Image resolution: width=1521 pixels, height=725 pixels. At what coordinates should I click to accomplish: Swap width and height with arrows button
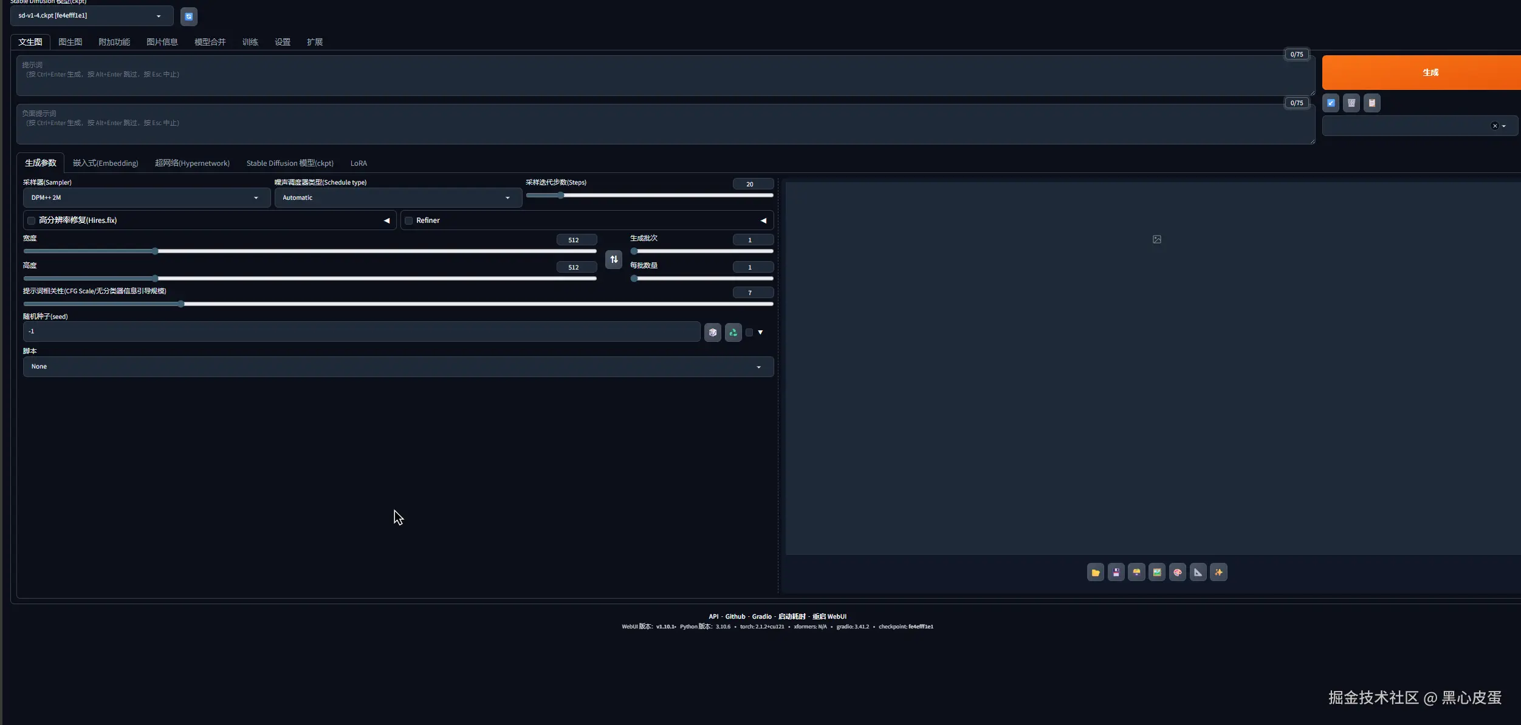point(614,259)
